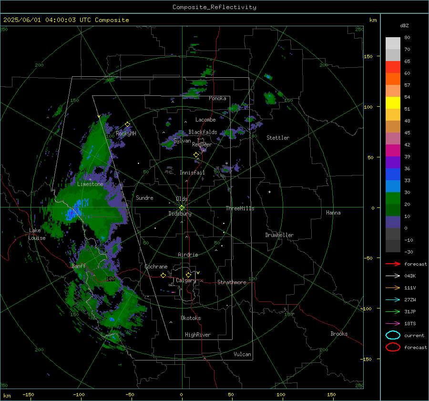This screenshot has height=401, width=429.
Task: Click the yellow diamond marker near RockyMH
Action: (x=127, y=124)
